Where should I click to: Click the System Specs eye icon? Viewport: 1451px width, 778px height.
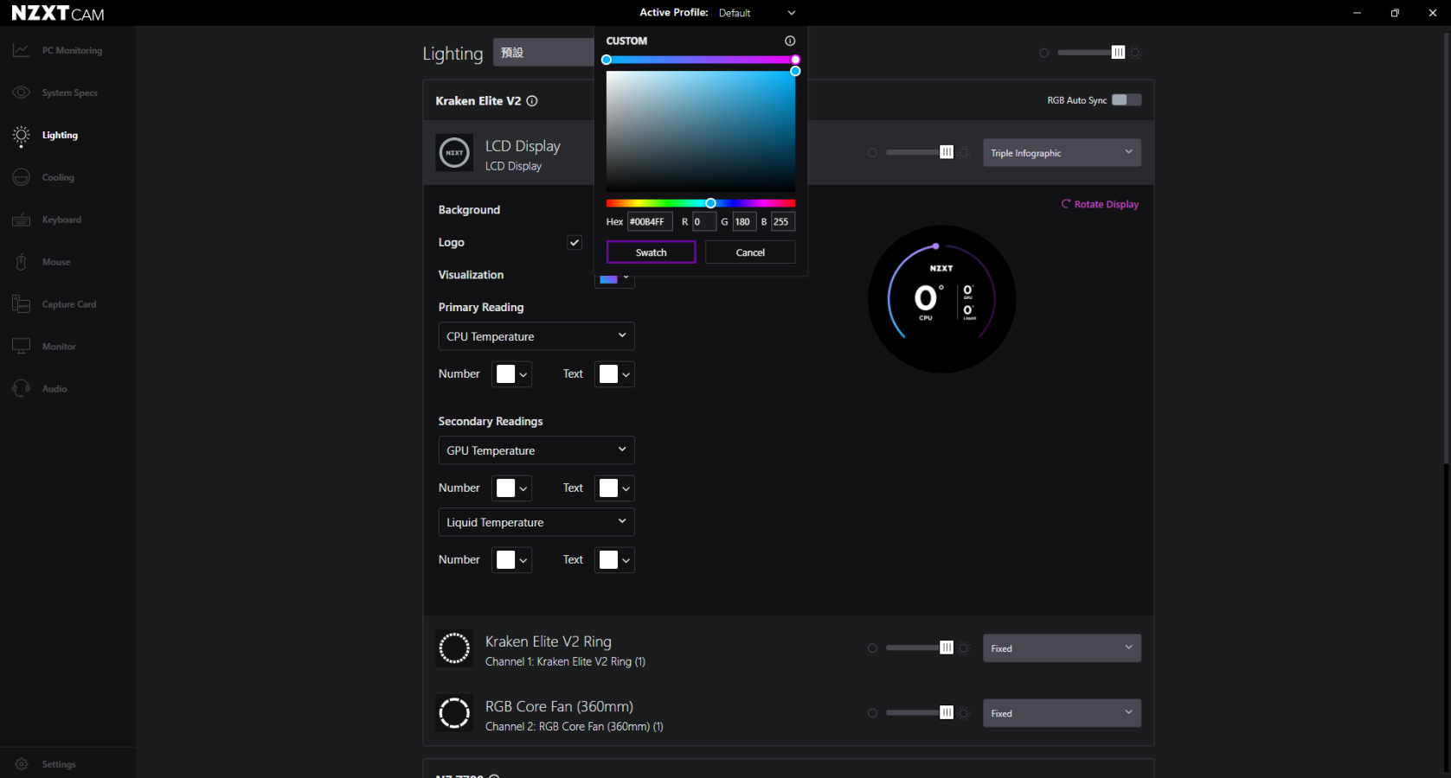pyautogui.click(x=22, y=92)
